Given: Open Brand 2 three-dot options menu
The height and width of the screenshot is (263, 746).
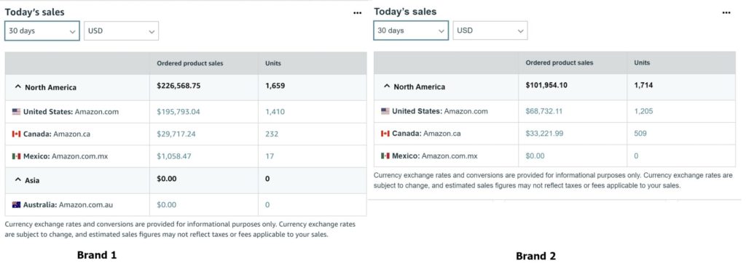Looking at the screenshot, I should coord(726,13).
